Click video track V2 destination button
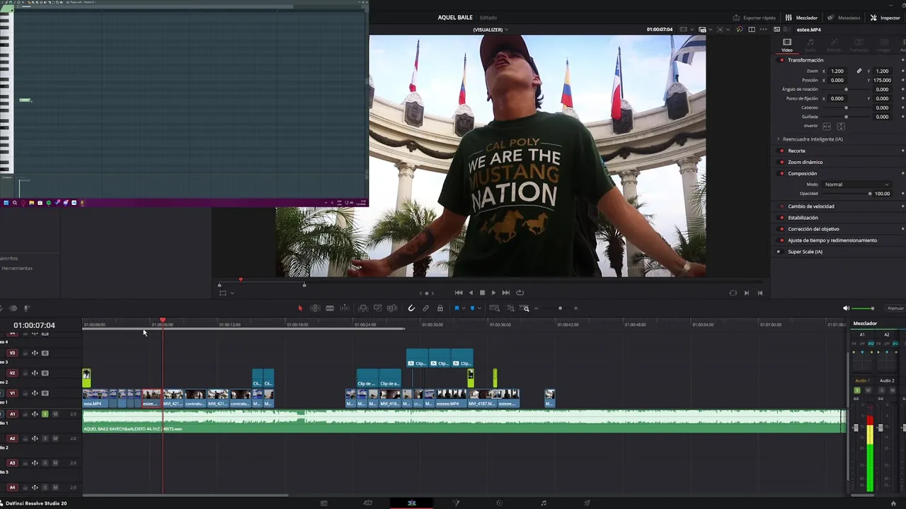 [x=12, y=373]
